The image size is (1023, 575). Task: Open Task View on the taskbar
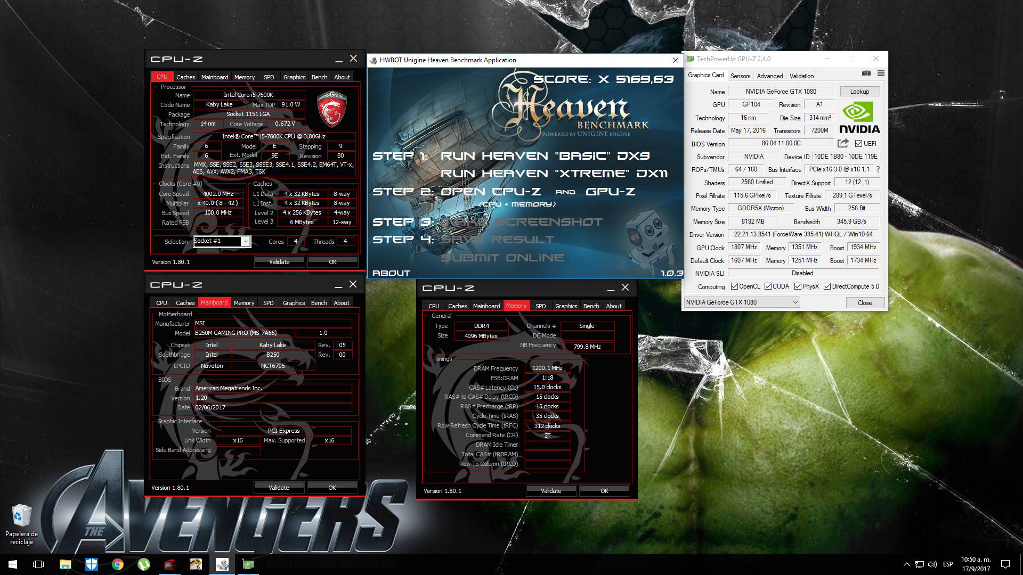coord(38,564)
